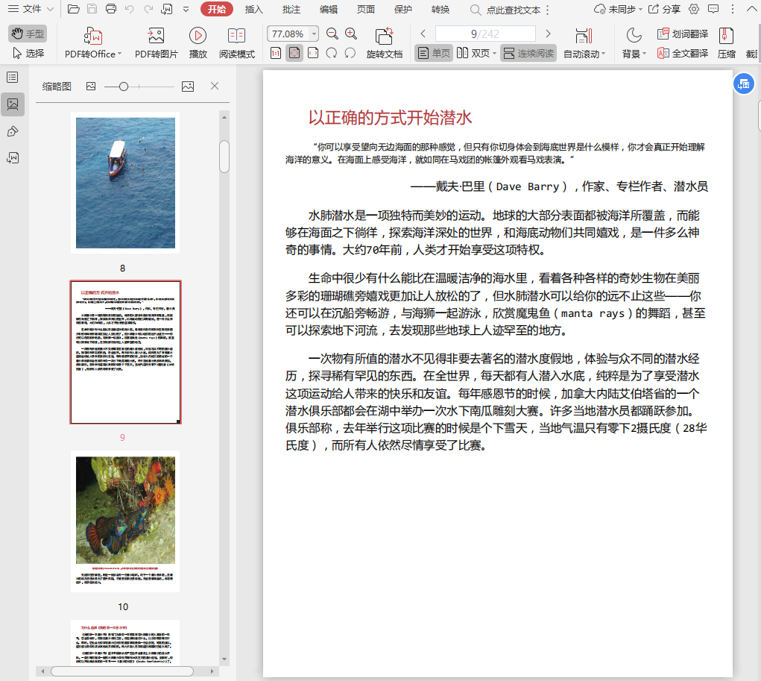Click thumbnail panel vertical scrollbar
761x681 pixels.
(224, 157)
